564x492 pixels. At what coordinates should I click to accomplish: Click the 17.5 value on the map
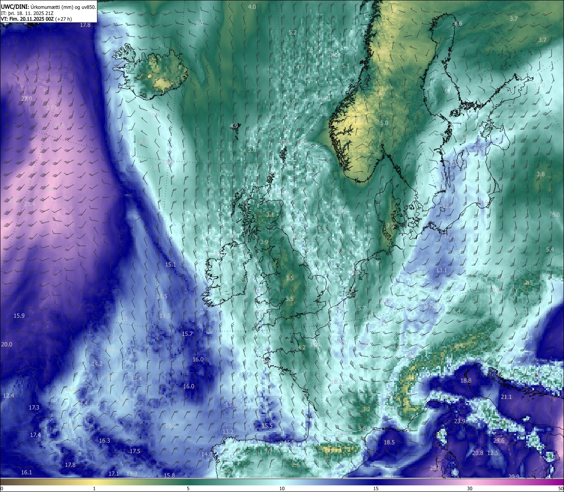(135, 451)
